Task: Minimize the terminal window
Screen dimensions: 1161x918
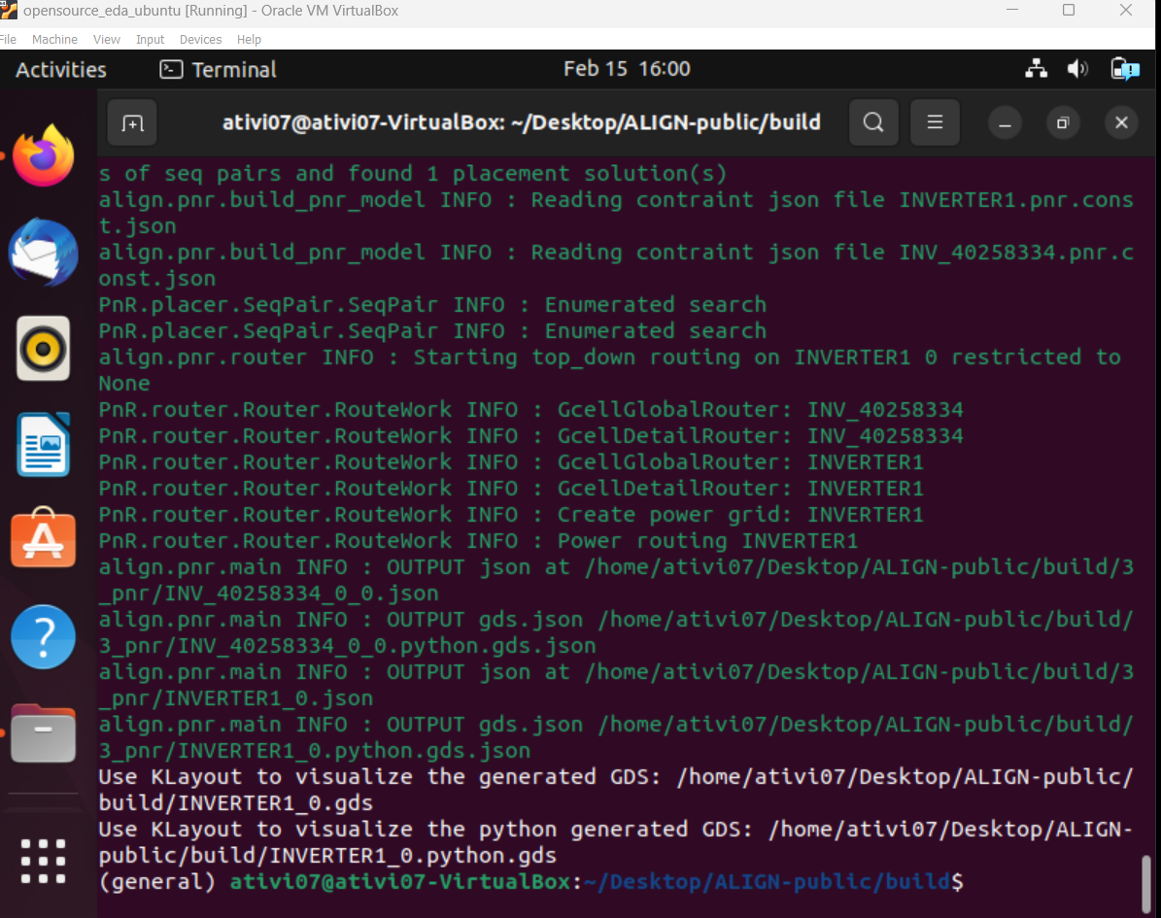Action: (1005, 123)
